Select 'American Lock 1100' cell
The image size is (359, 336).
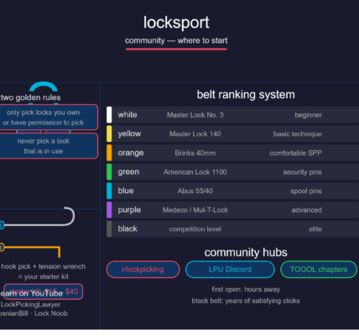[195, 172]
